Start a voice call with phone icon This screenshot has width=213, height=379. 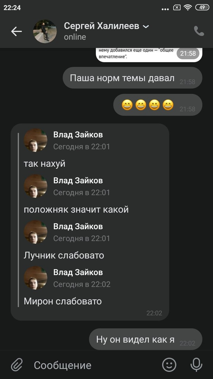tap(199, 31)
